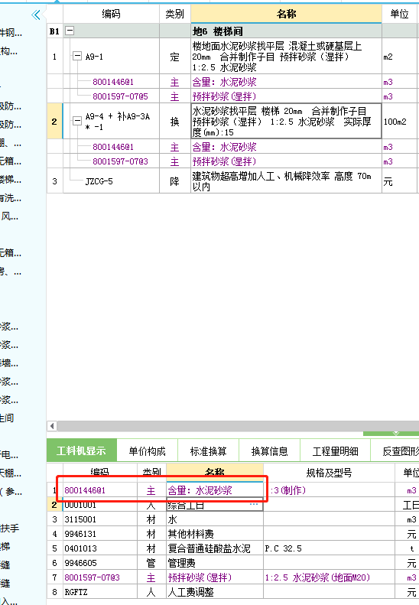Screen dimensions: 419x605
Task: Select the 换 category cell in row 2
Action: (175, 121)
